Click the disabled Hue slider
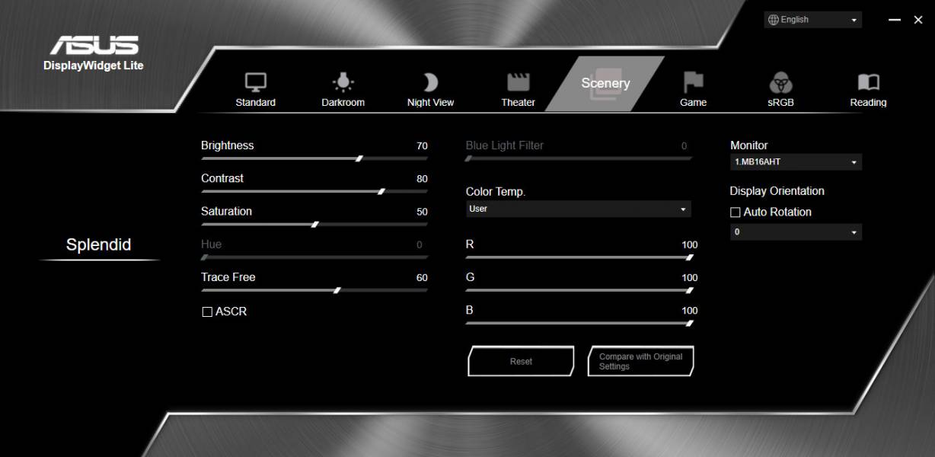 coord(314,257)
